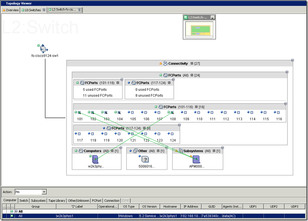Image resolution: width=308 pixels, height=221 pixels.
Task: Open the Connection table tab
Action: tap(112, 200)
